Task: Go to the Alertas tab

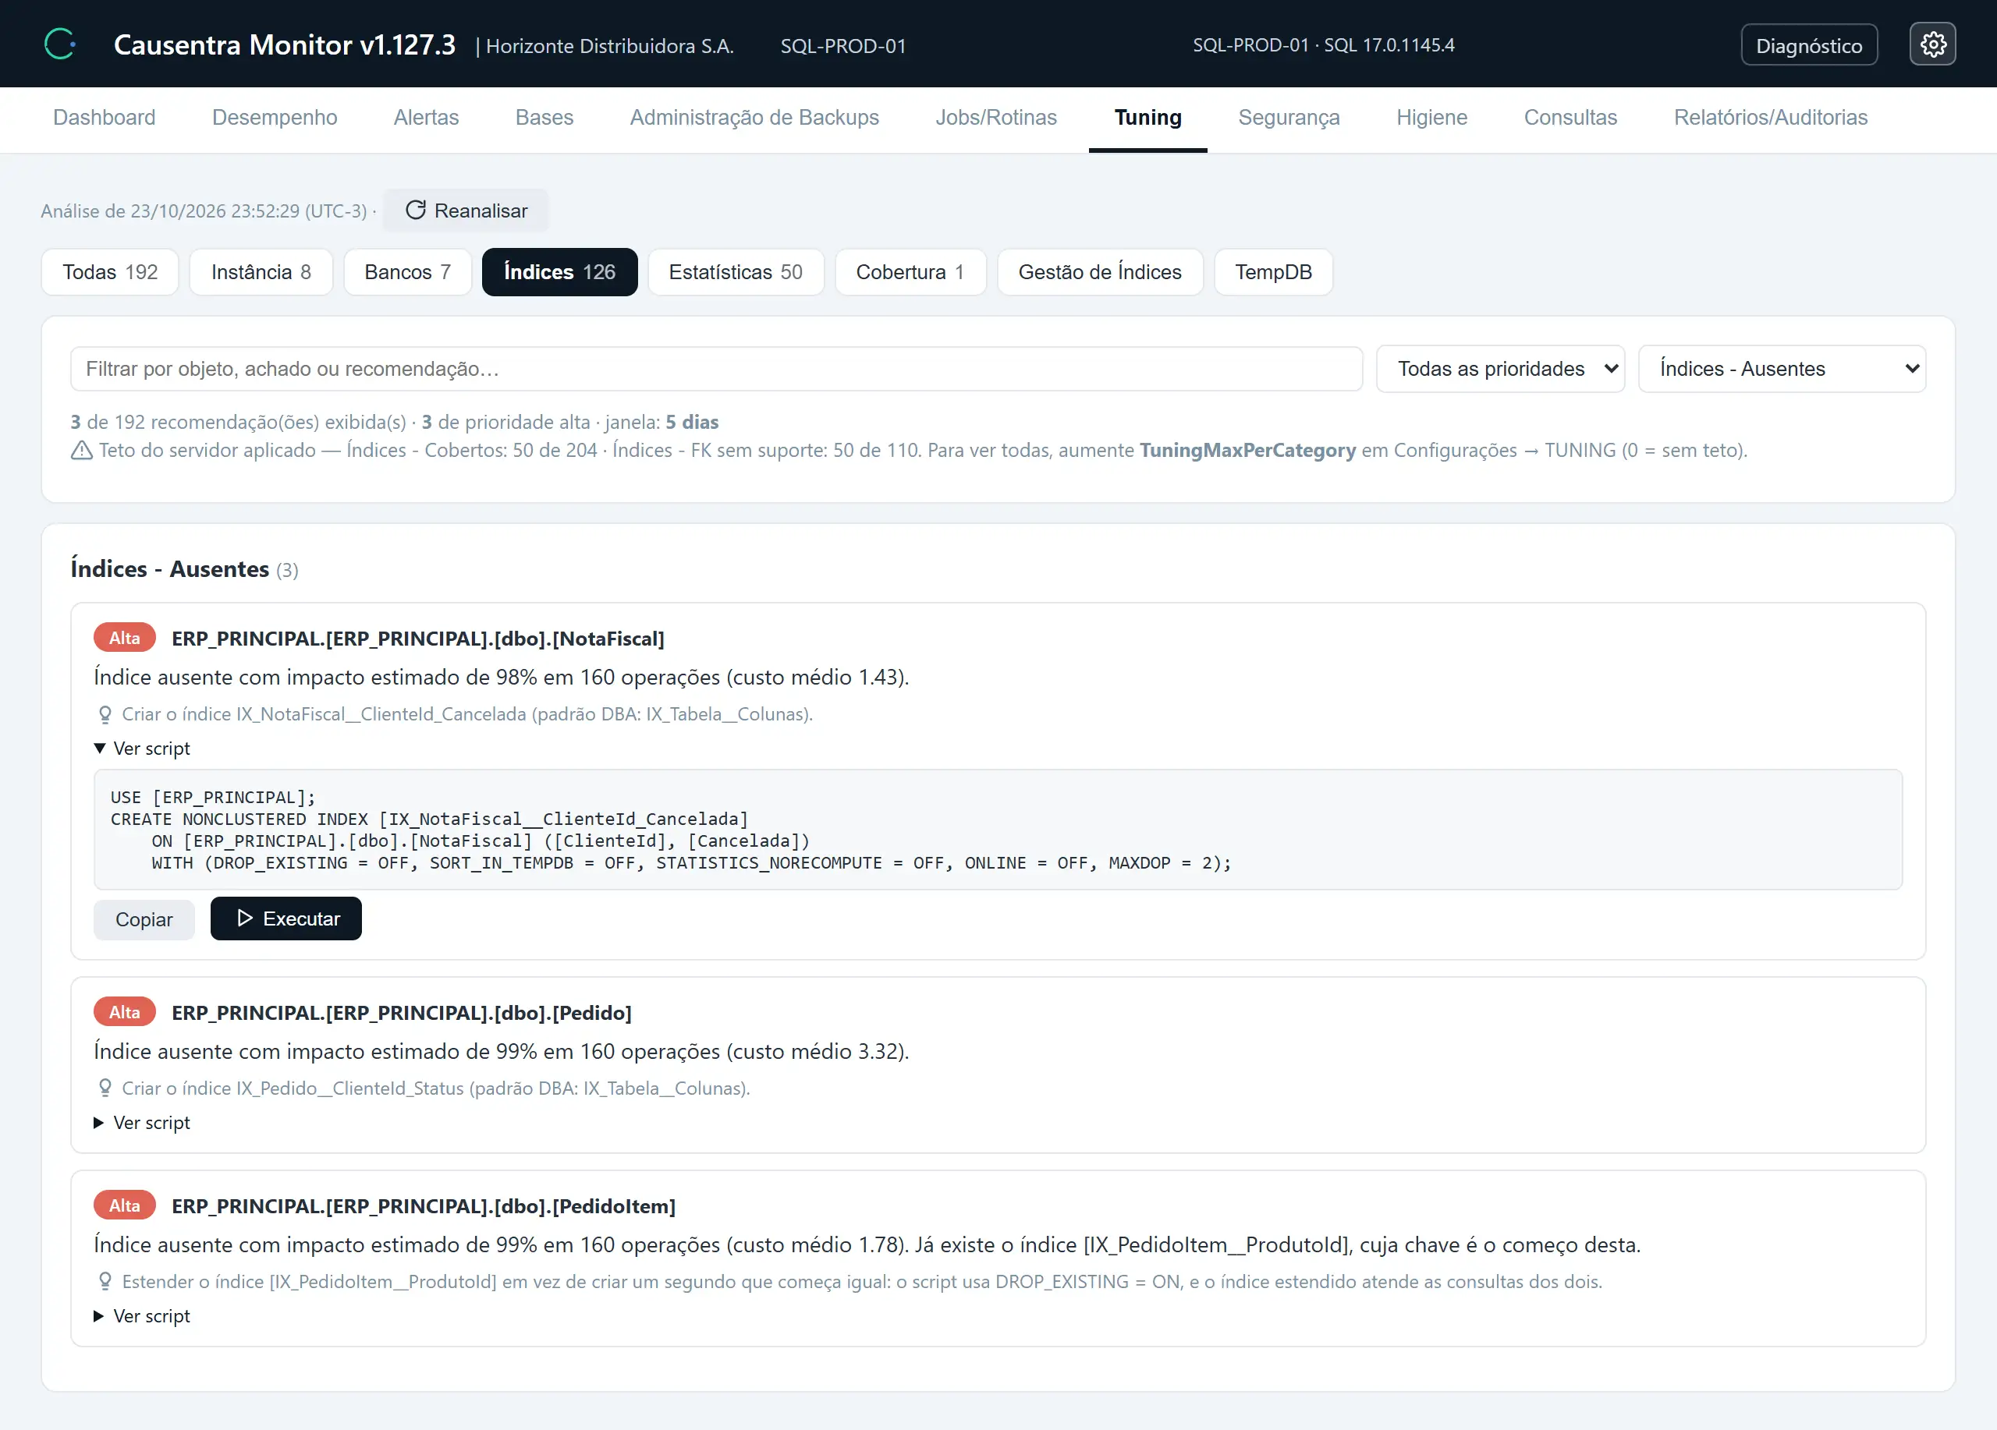Action: [426, 118]
